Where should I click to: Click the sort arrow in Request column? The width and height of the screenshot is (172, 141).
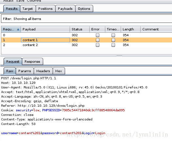[18, 29]
